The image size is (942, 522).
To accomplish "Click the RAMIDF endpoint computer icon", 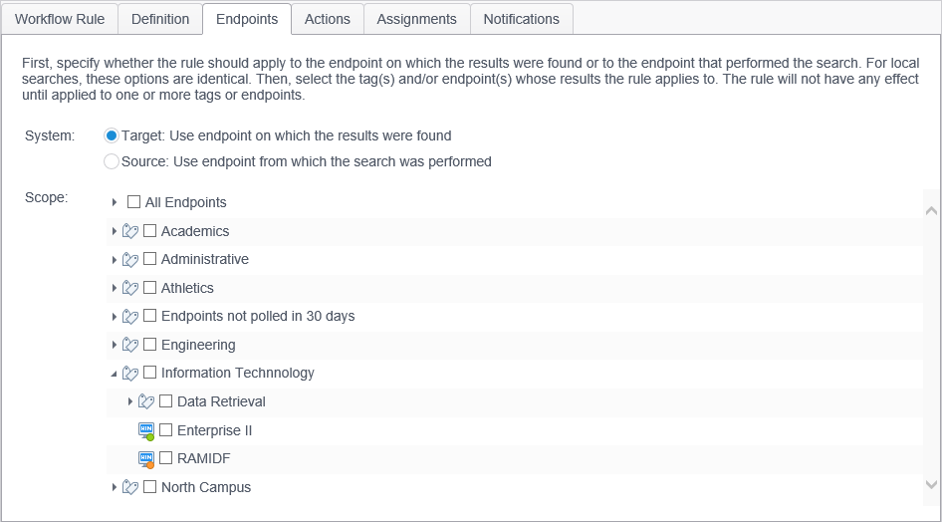I will [x=146, y=459].
